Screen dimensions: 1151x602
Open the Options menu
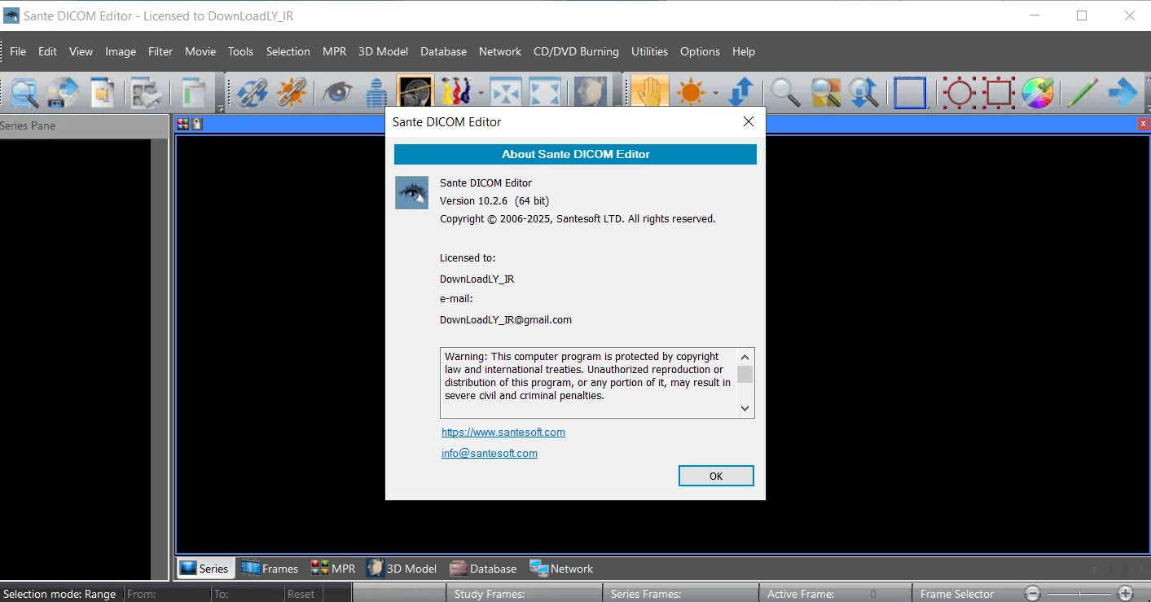(x=700, y=51)
